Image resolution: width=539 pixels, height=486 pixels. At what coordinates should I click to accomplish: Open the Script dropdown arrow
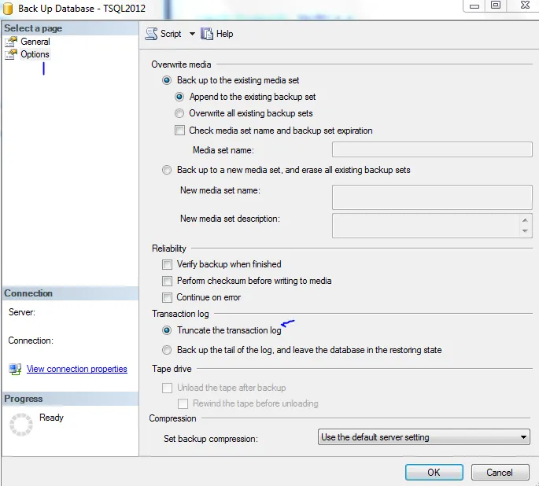click(x=192, y=34)
